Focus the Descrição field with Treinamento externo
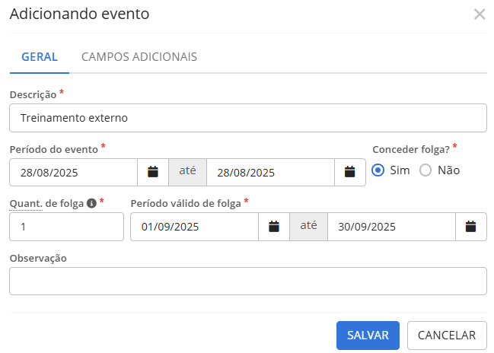This screenshot has height=353, width=494. point(248,118)
